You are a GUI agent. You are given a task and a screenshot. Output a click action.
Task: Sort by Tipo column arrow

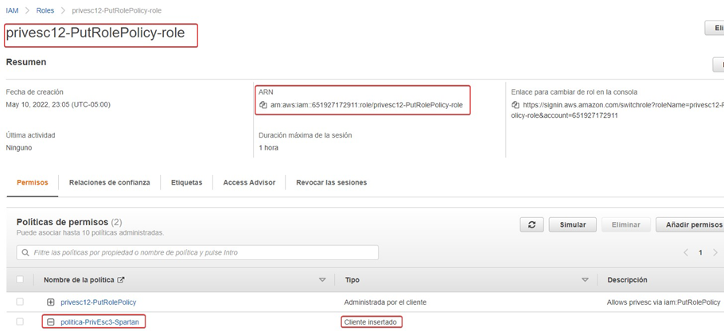(585, 280)
